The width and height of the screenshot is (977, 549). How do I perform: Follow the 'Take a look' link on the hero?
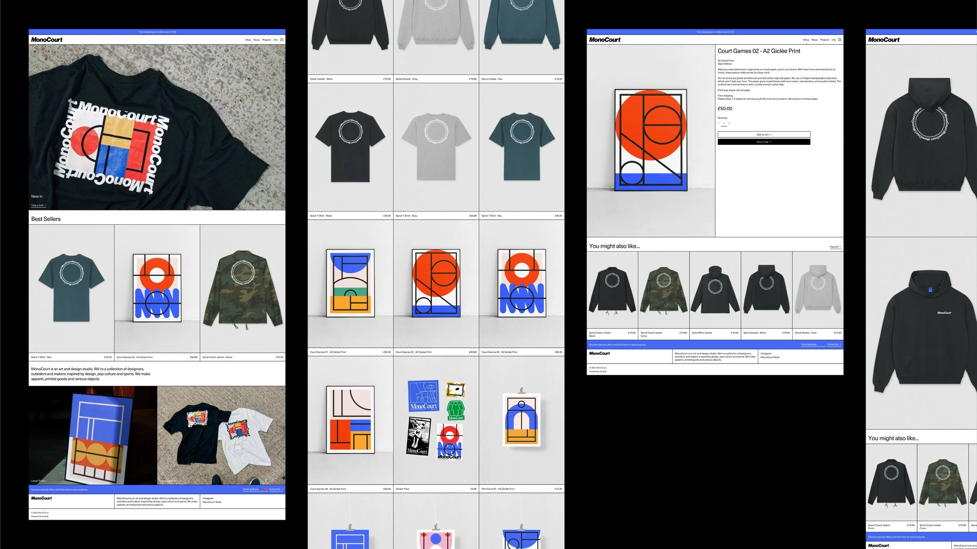pos(38,205)
